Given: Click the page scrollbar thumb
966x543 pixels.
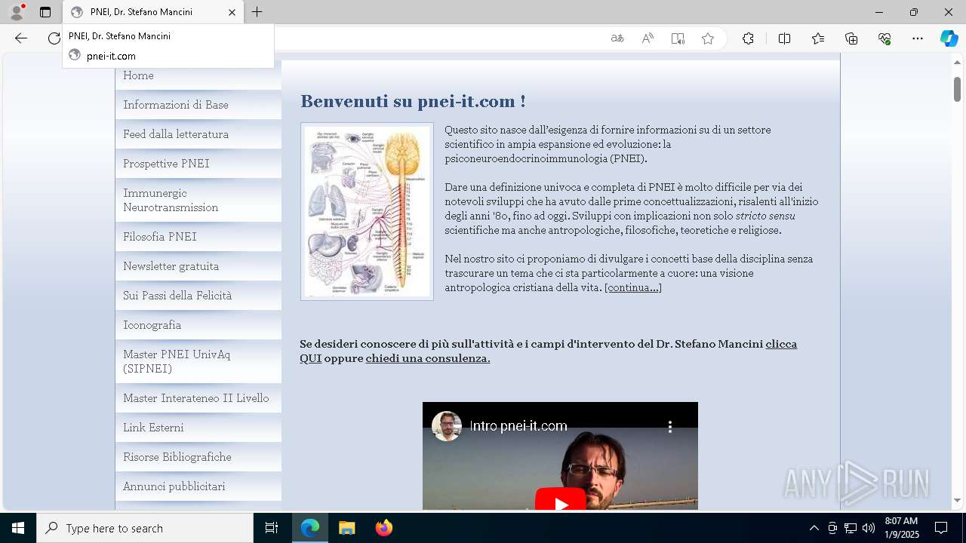Looking at the screenshot, I should coord(957,89).
